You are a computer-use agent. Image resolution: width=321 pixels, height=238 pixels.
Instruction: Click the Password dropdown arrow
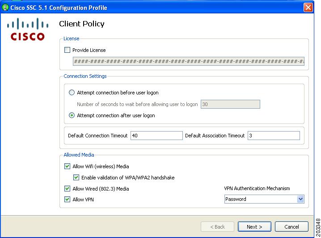coord(300,199)
